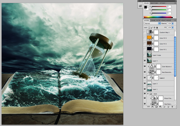Click the blue B slider handle
Screen dimensions: 180x126
(x=152, y=14)
